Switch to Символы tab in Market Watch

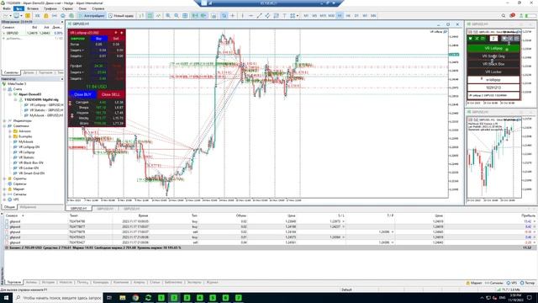[11, 72]
